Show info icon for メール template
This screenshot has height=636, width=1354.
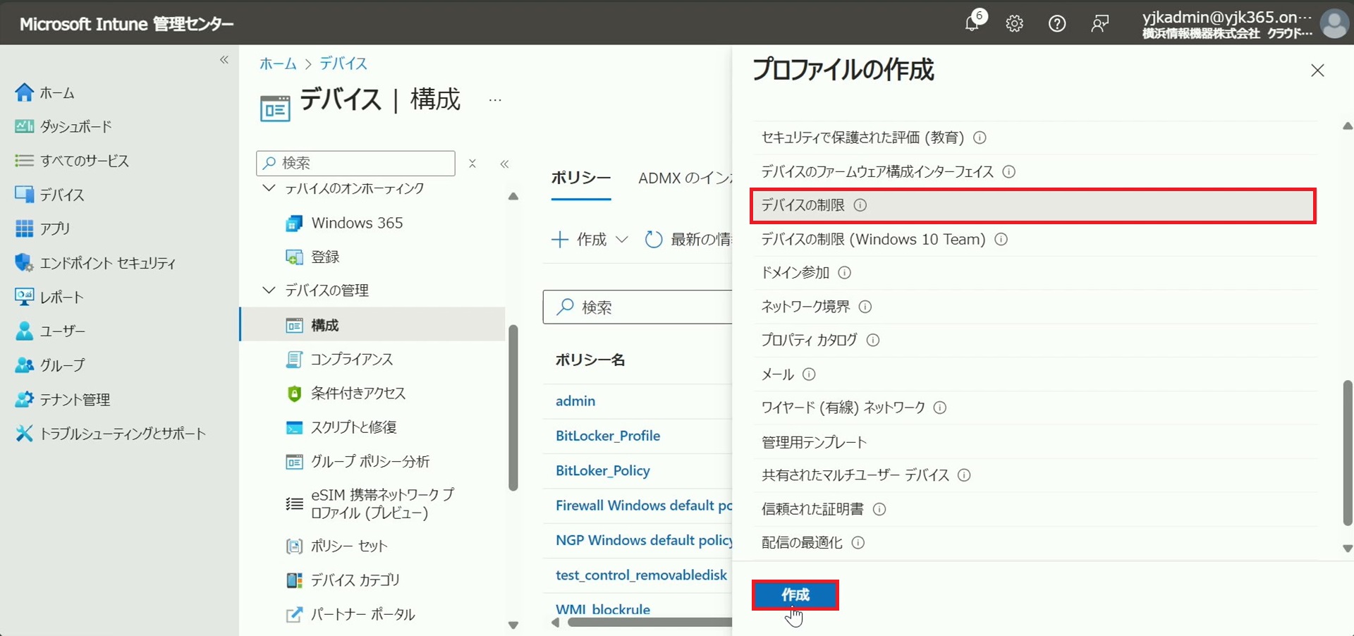809,374
